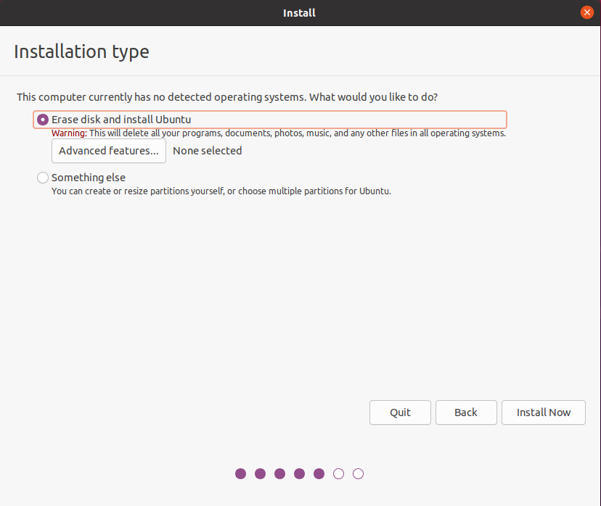Select "Erase disk and install Ubuntu" radio button
The height and width of the screenshot is (506, 601).
(43, 120)
